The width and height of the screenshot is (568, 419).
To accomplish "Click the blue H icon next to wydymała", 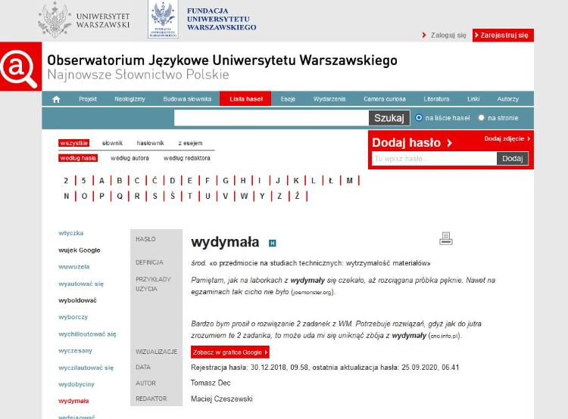I will click(273, 244).
